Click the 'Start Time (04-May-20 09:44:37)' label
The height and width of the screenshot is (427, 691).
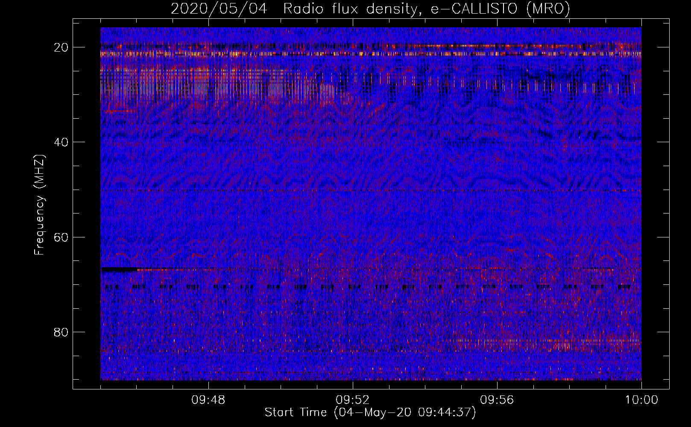(370, 412)
